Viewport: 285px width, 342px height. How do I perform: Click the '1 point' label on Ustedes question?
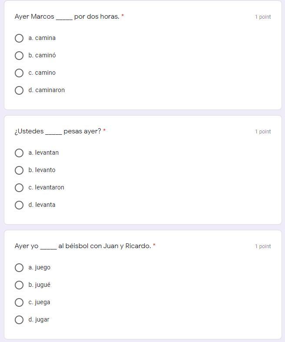263,132
